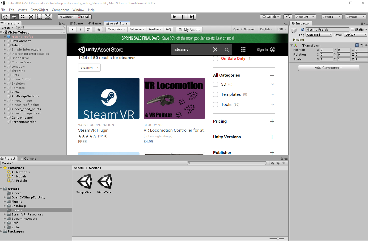Click the Play button
Image resolution: width=368 pixels, height=241 pixels.
(175, 17)
